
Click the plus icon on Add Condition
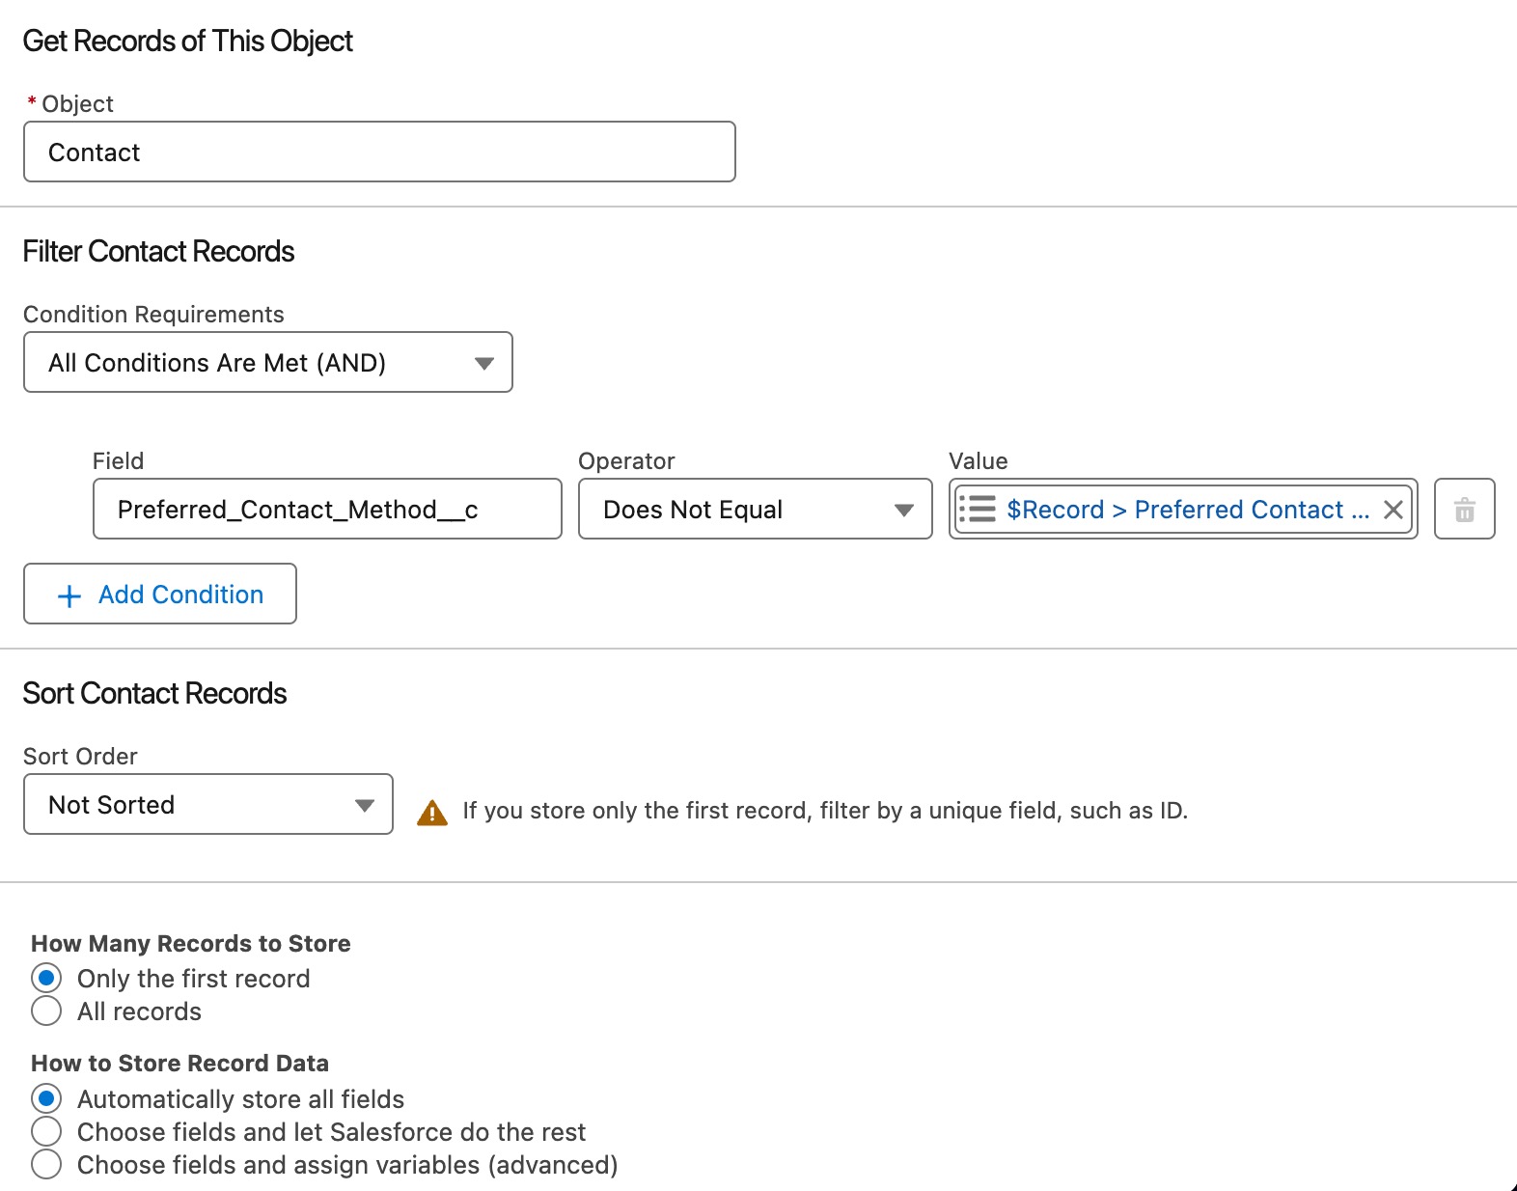click(x=69, y=595)
